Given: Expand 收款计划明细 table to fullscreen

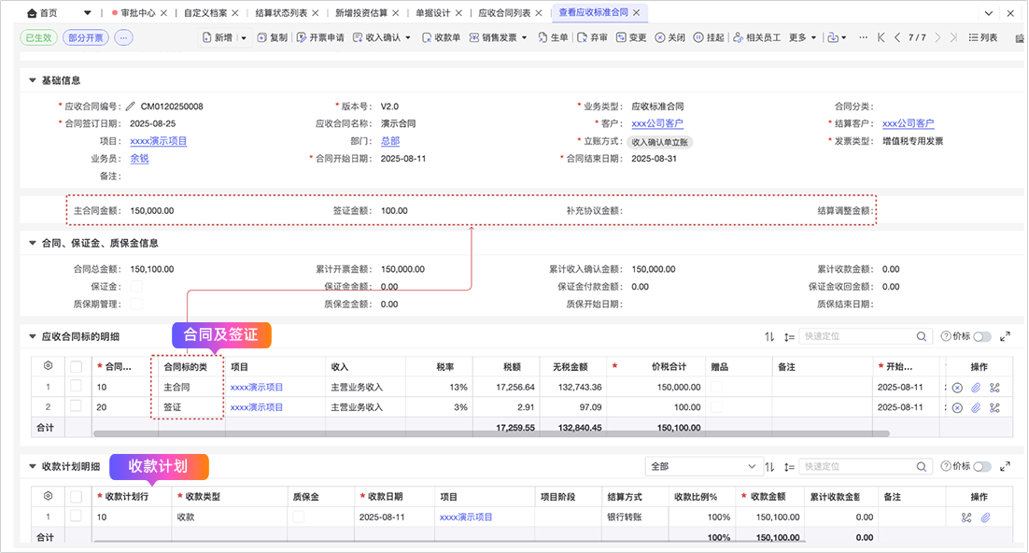Looking at the screenshot, I should (x=1006, y=466).
